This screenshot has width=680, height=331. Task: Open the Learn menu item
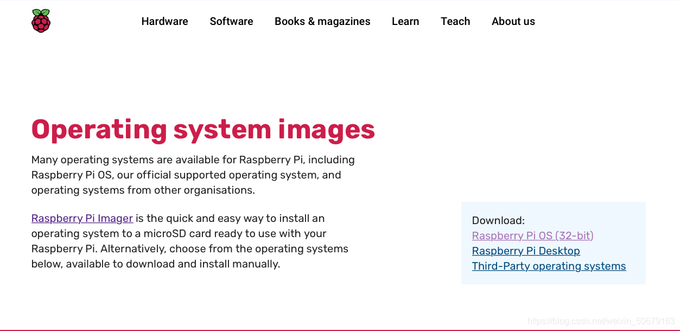[405, 21]
